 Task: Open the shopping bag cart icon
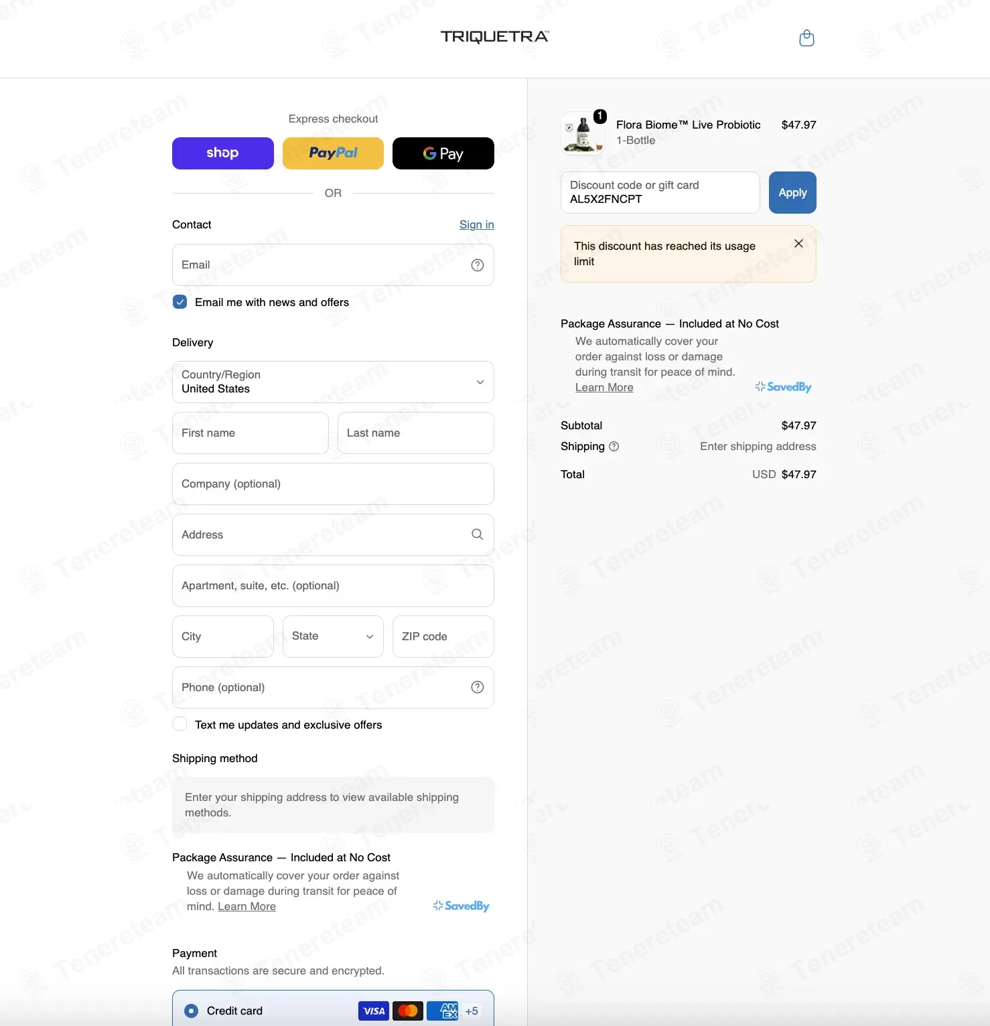(x=806, y=38)
